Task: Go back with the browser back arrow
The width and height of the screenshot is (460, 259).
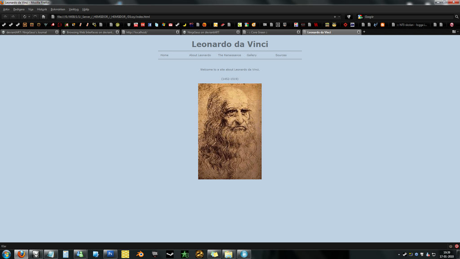Action: tap(5, 17)
